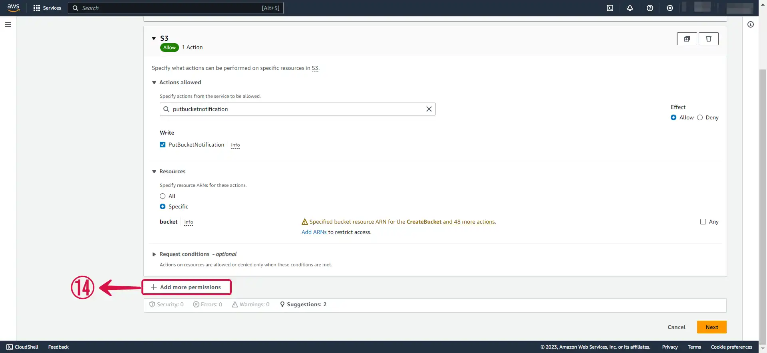Open Info link next to PutBucketNotification
767x353 pixels.
(x=235, y=145)
